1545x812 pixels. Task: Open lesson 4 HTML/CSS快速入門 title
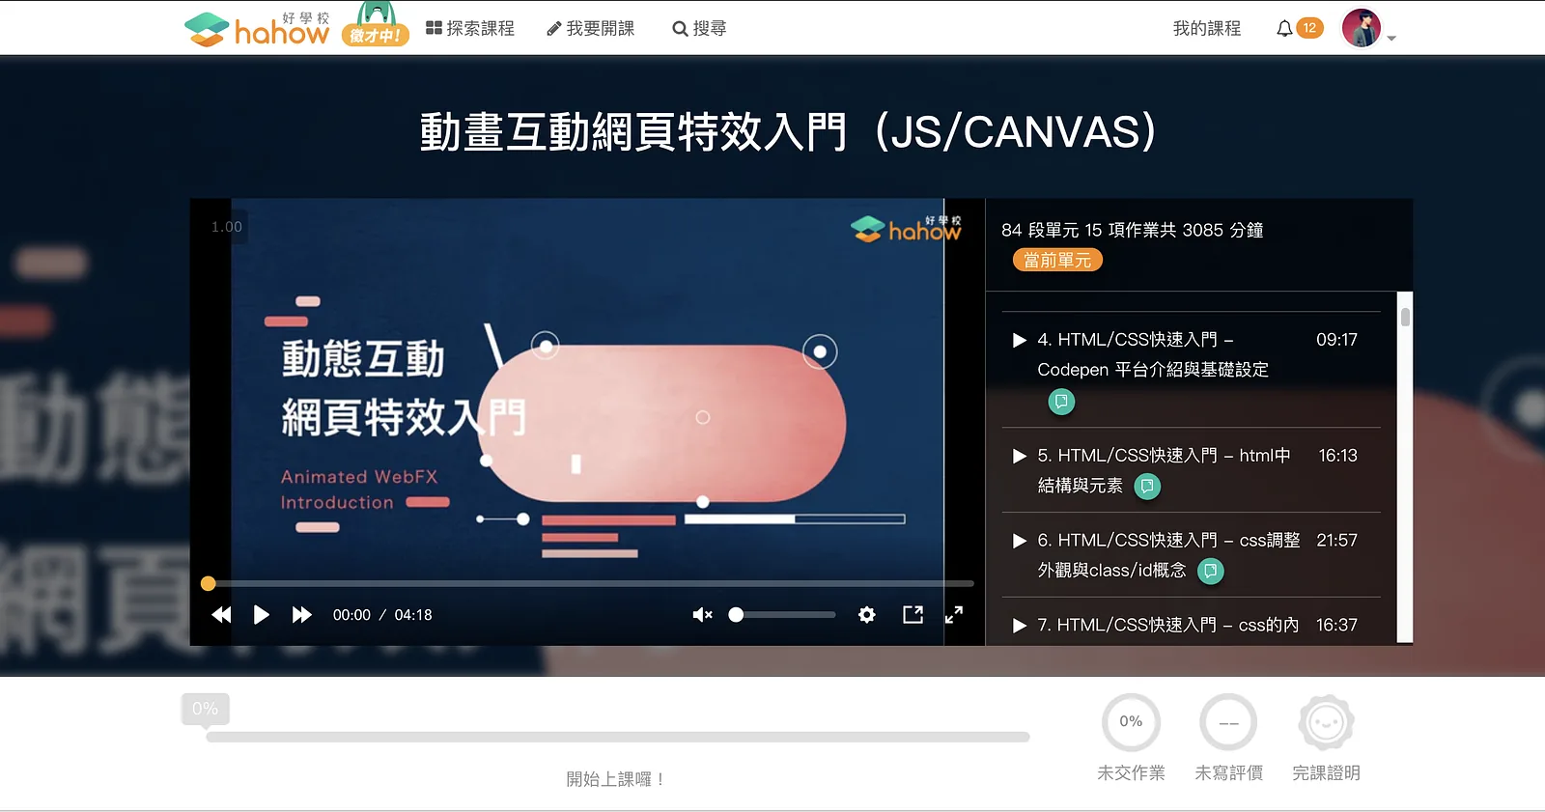point(1153,354)
